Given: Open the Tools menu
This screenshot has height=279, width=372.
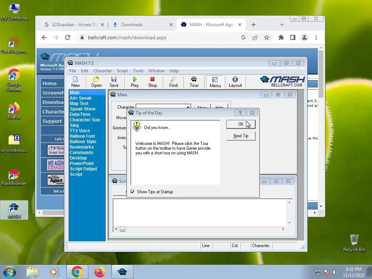Looking at the screenshot, I should point(138,71).
